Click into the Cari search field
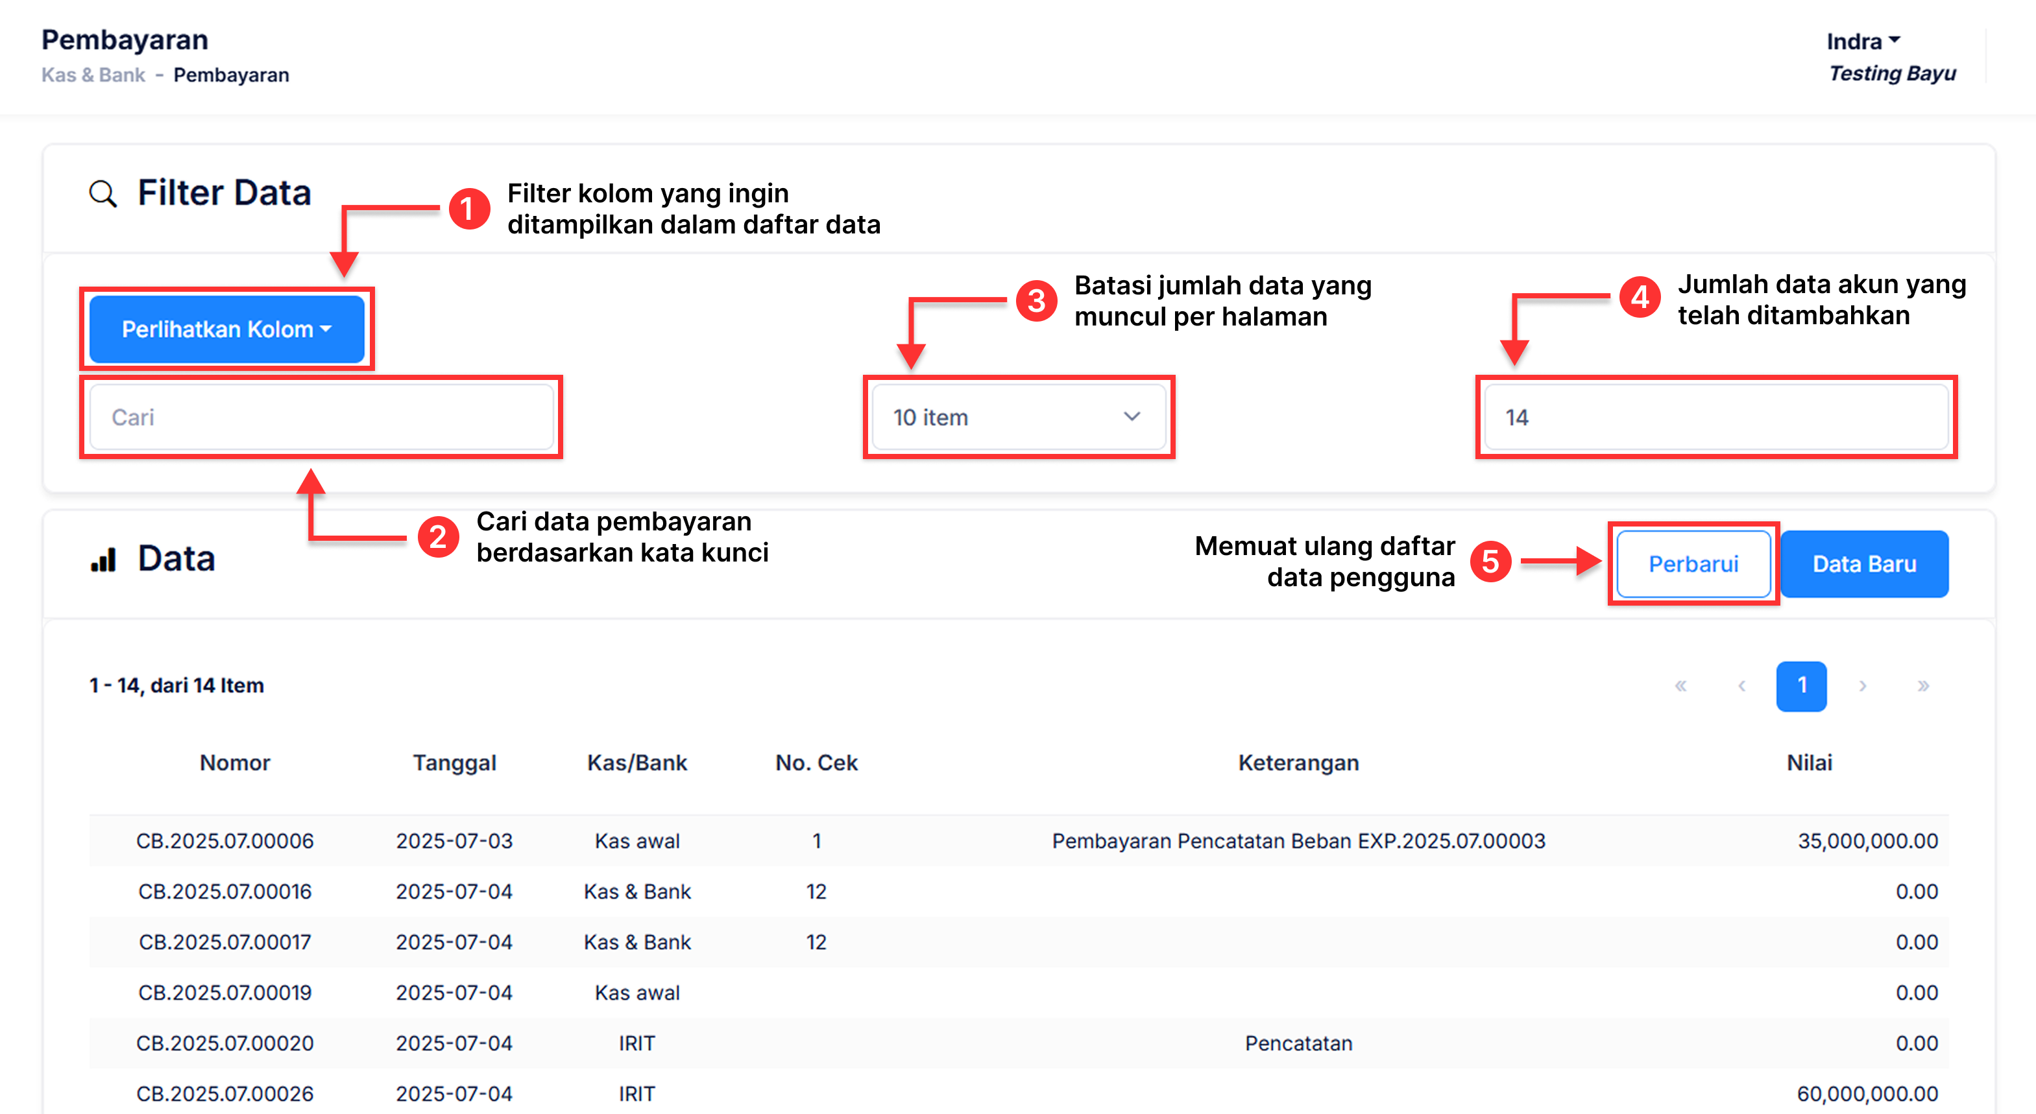This screenshot has height=1114, width=2036. tap(321, 417)
